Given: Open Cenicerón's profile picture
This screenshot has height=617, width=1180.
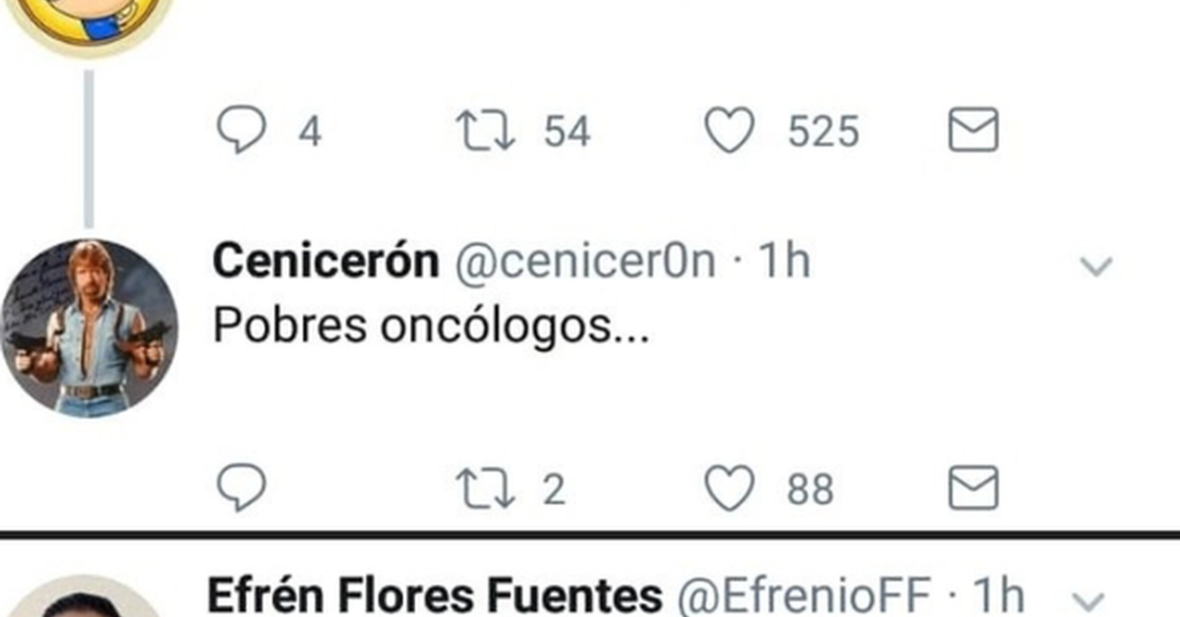Looking at the screenshot, I should [89, 329].
